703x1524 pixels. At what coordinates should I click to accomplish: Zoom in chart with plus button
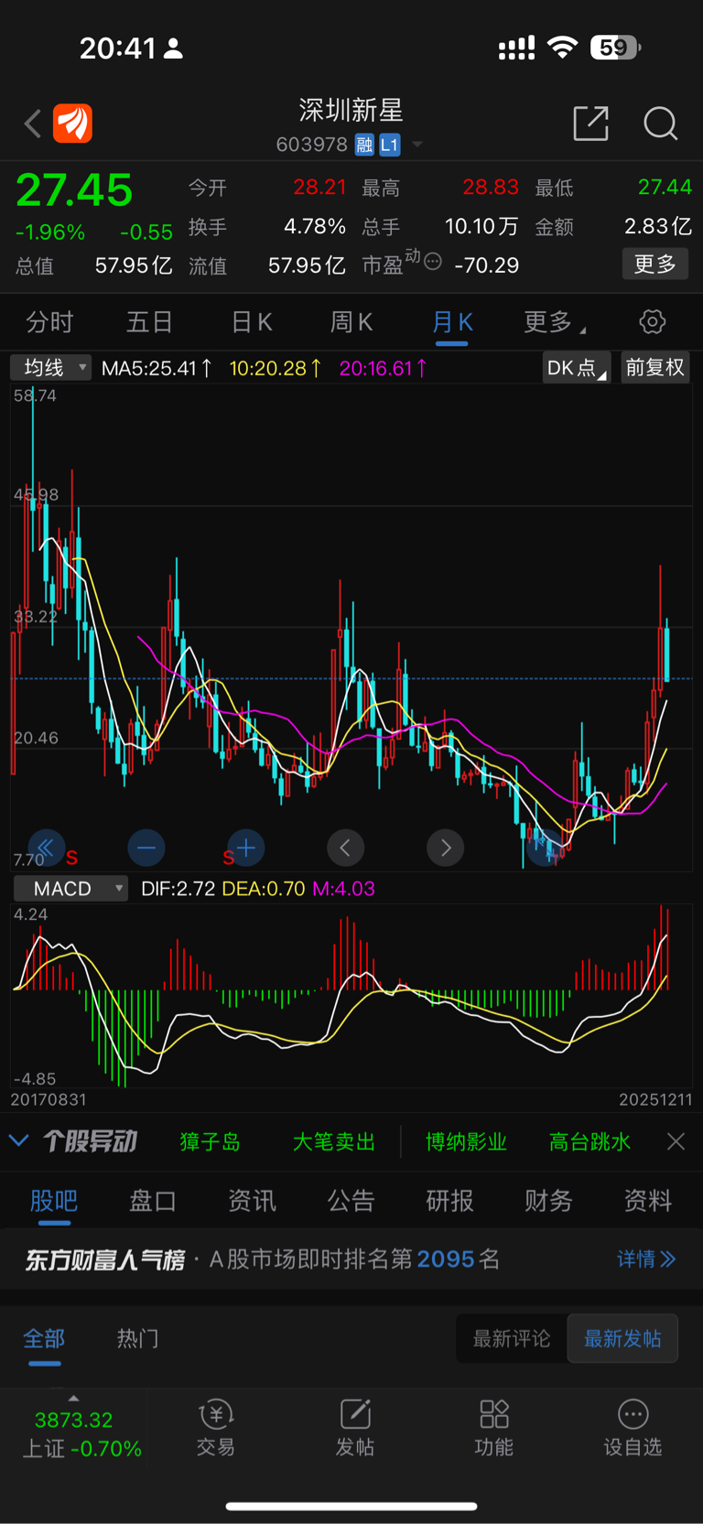(245, 848)
